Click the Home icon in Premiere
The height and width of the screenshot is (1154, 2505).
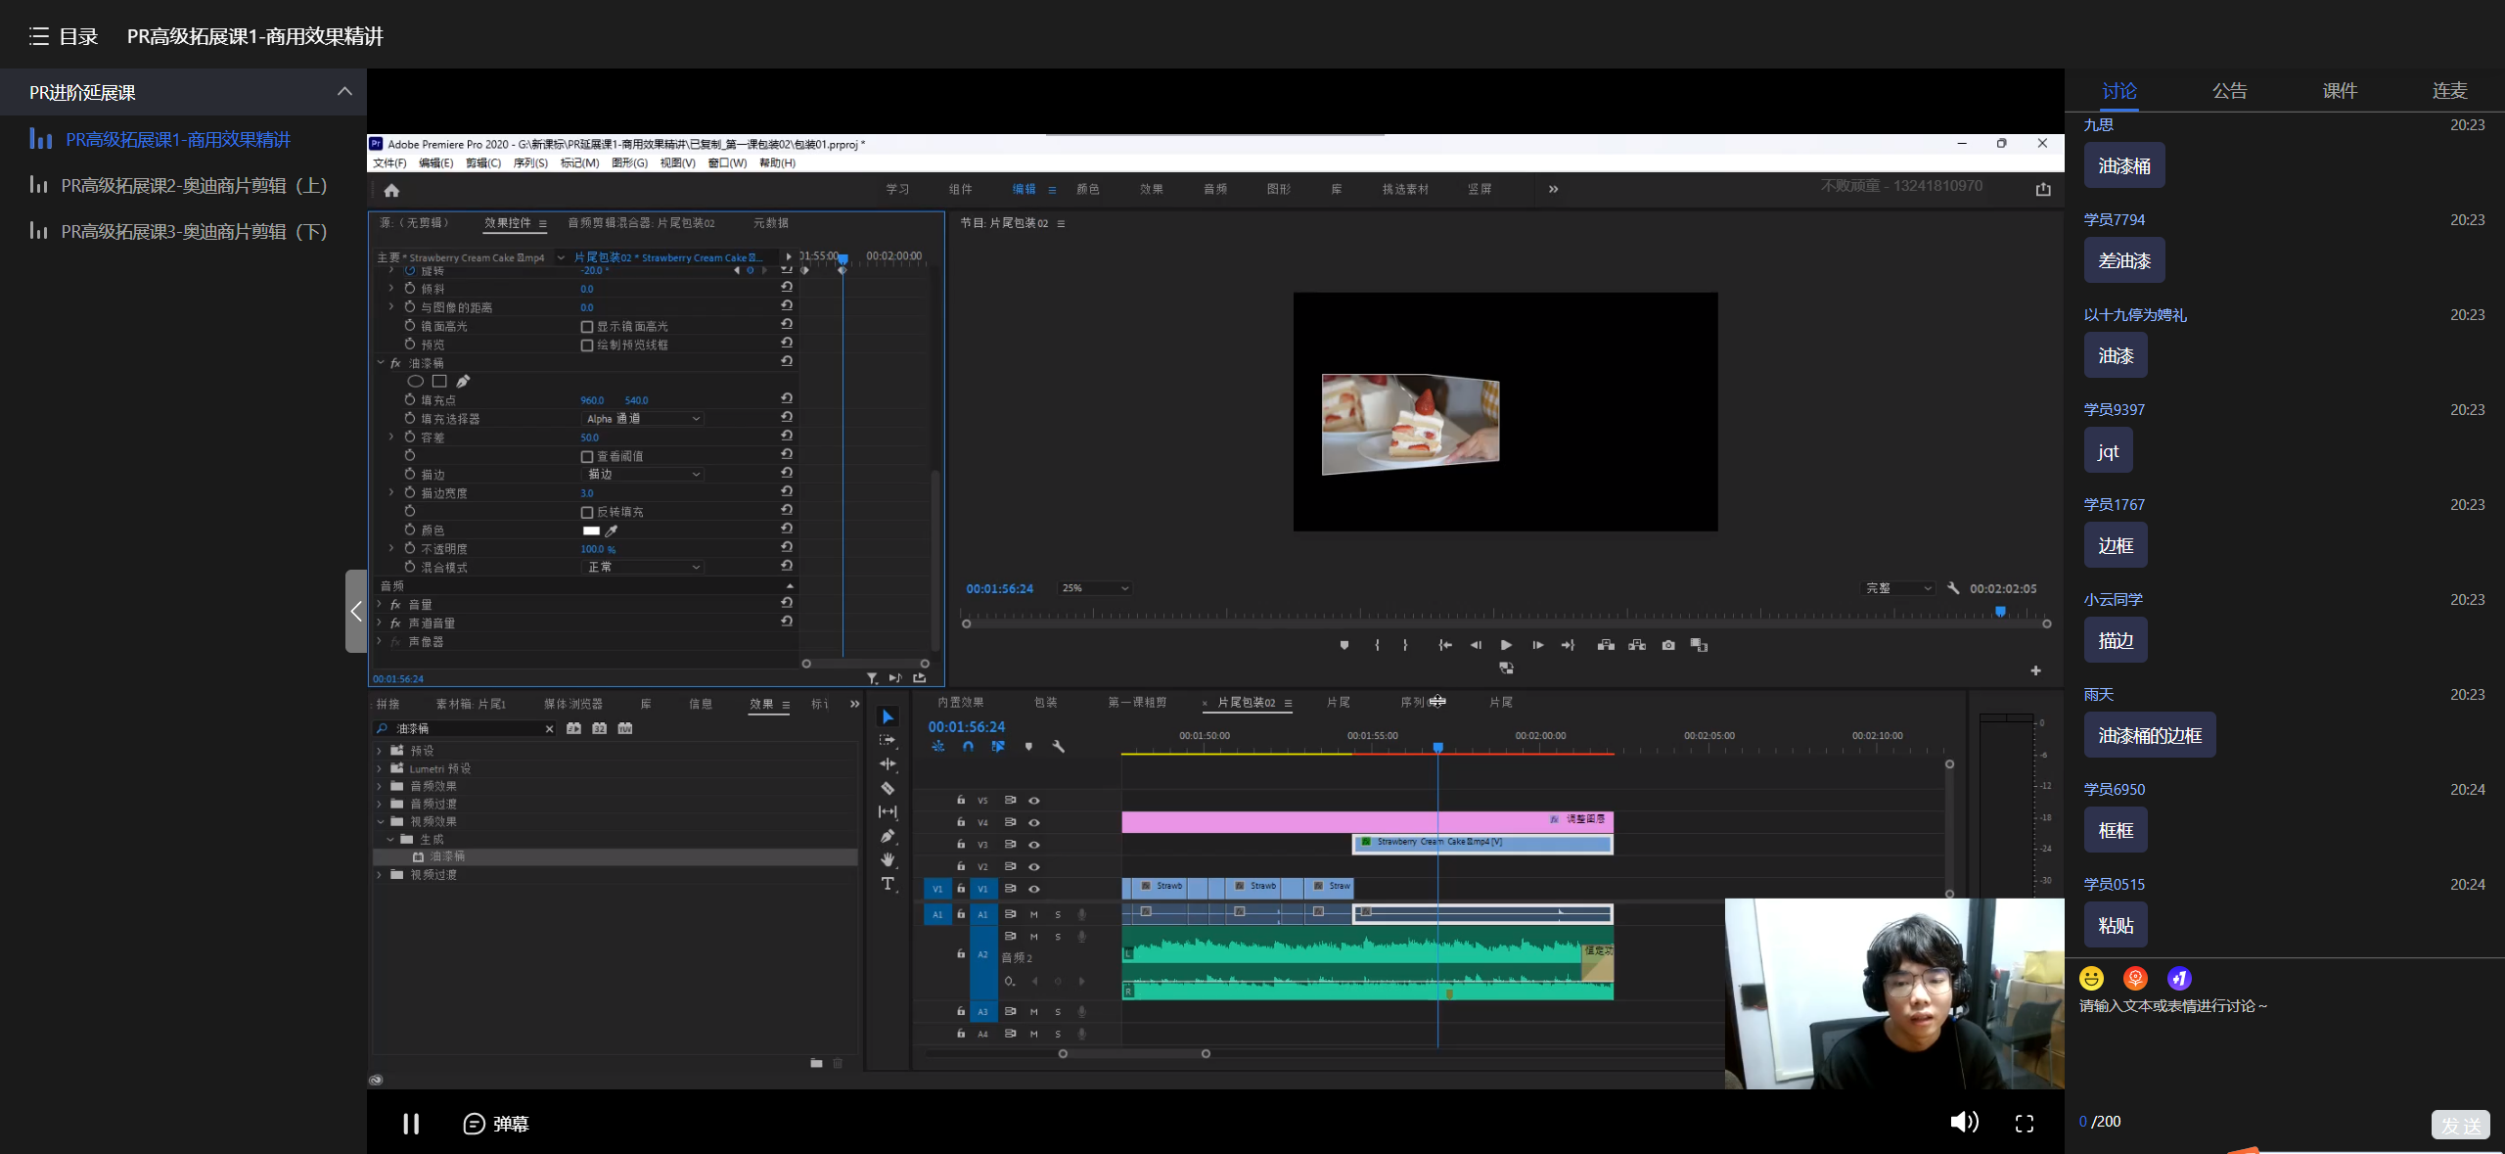point(391,190)
